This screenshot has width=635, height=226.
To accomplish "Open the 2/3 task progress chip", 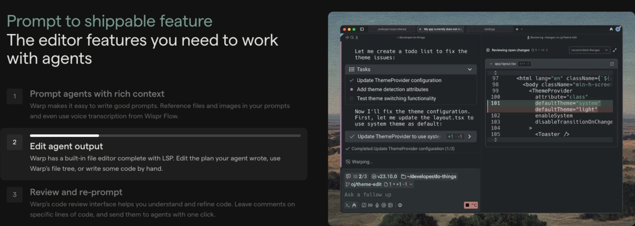I will 360,176.
